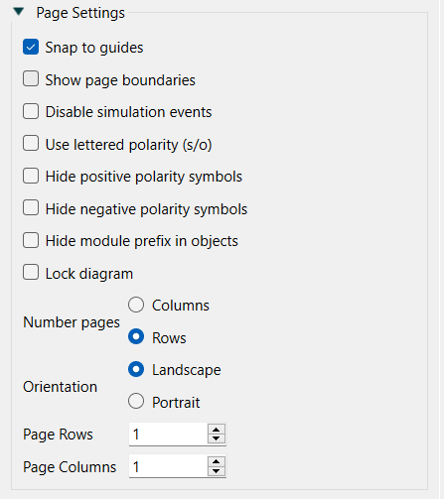Click the Page Rows input field

168,435
